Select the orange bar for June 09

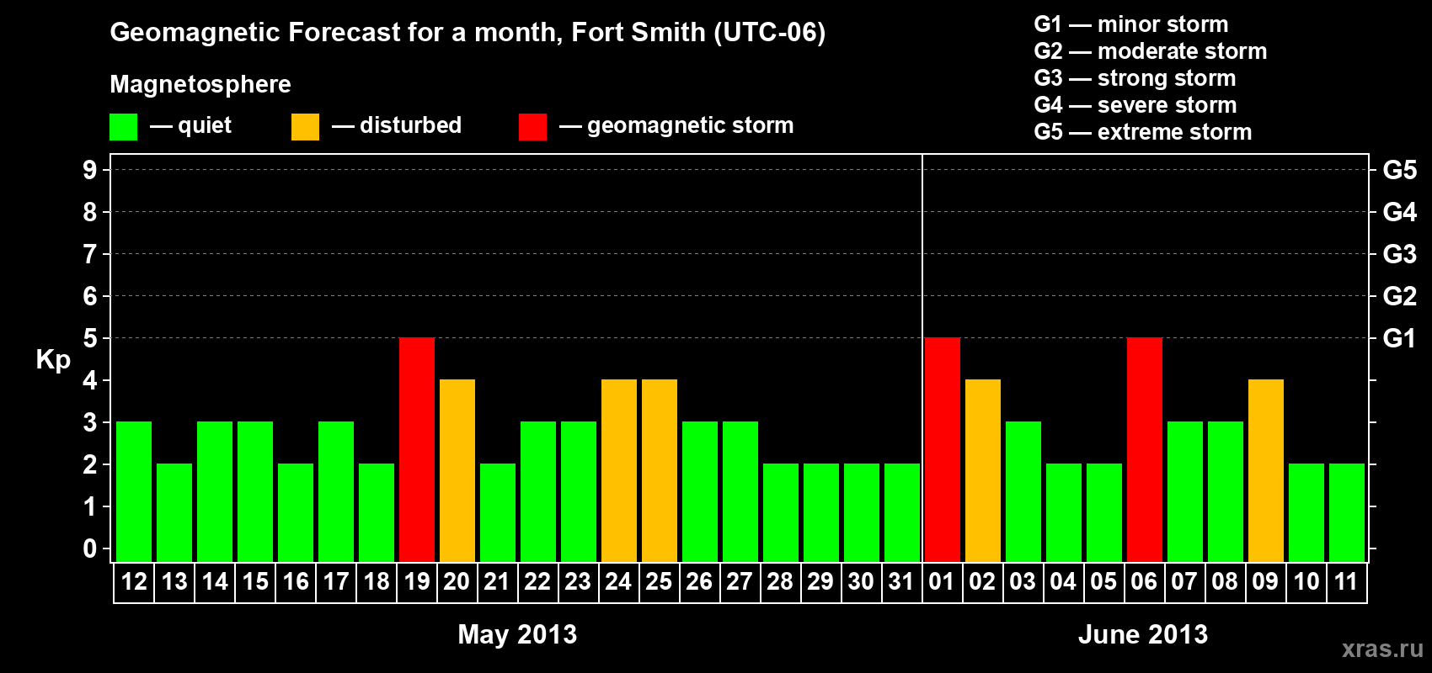tap(1266, 471)
